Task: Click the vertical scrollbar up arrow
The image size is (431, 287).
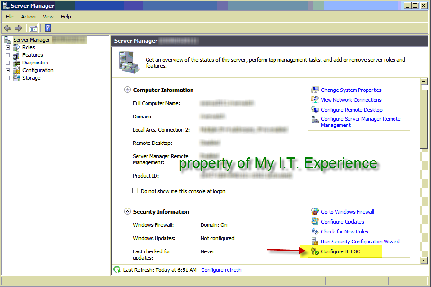Action: tap(423, 81)
